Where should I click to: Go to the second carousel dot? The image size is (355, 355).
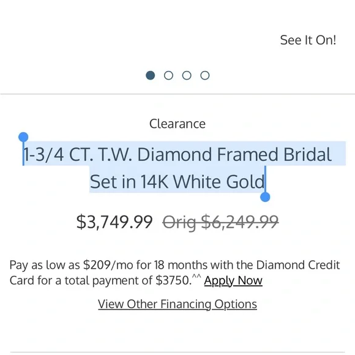pyautogui.click(x=168, y=75)
